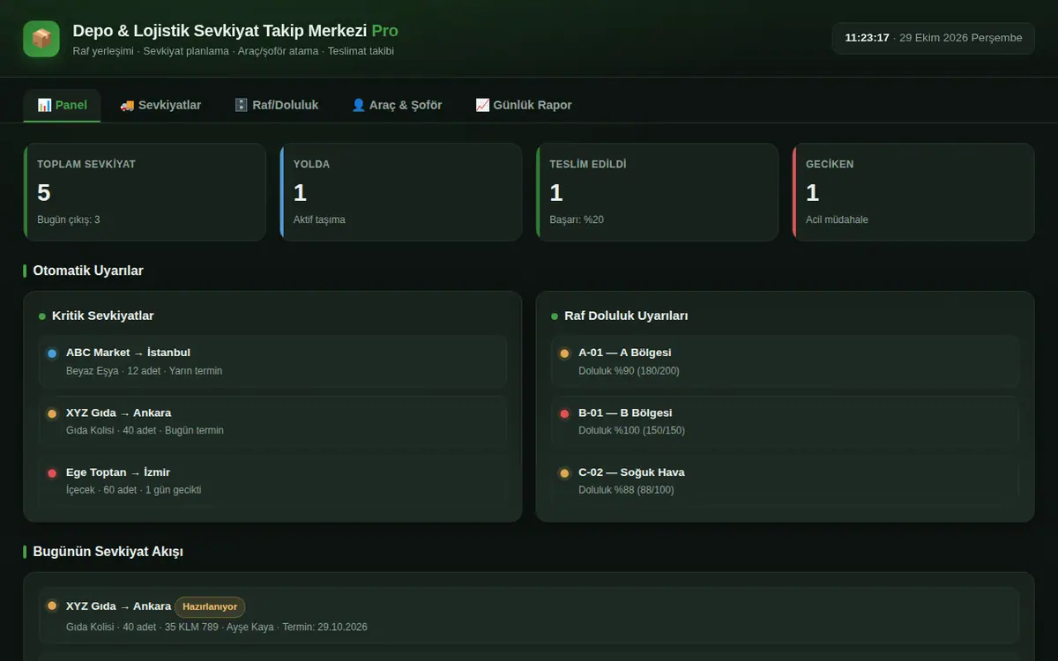Click the header subtitle starting "Raf yerleşimi"
The width and height of the screenshot is (1058, 661).
click(233, 51)
